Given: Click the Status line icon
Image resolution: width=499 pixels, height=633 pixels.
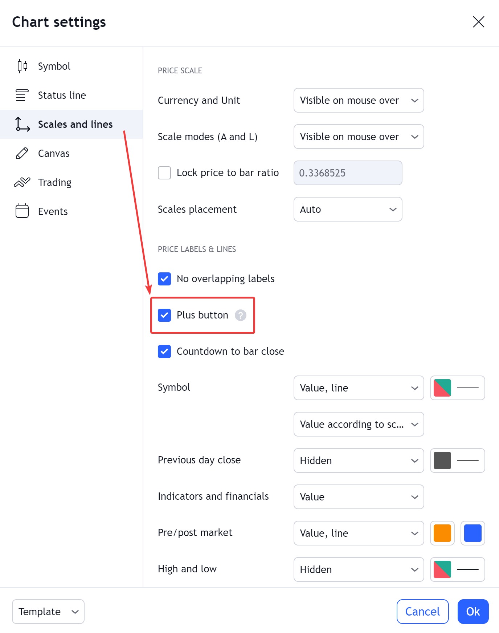Looking at the screenshot, I should pos(22,95).
